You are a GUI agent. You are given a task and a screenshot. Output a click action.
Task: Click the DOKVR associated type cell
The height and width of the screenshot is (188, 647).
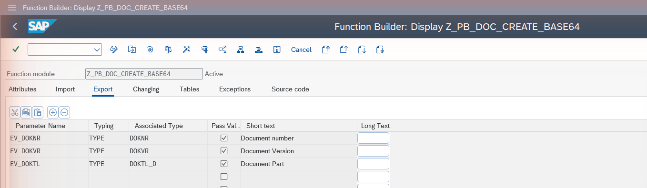point(168,151)
